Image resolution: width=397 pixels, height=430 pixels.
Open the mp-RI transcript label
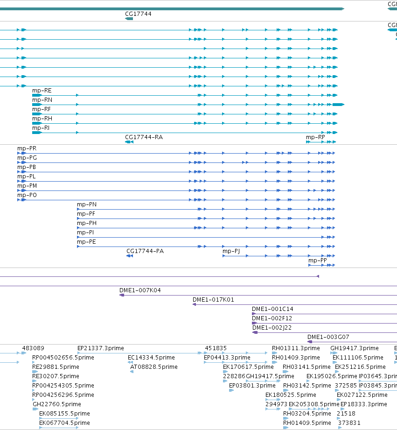pos(41,128)
